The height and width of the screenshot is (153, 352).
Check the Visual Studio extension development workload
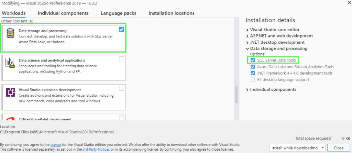tap(121, 88)
